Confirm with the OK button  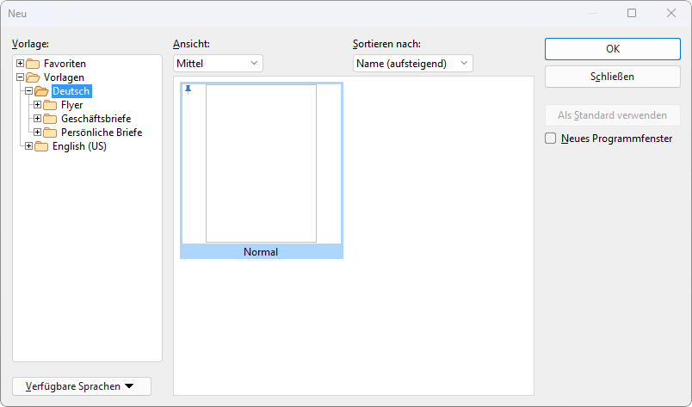(x=613, y=49)
